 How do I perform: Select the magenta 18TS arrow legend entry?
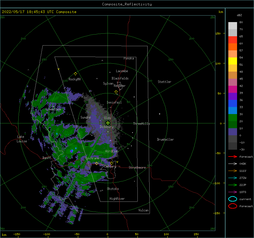[233, 192]
